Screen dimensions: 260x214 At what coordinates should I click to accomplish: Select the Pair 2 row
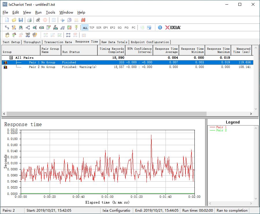(x=127, y=67)
